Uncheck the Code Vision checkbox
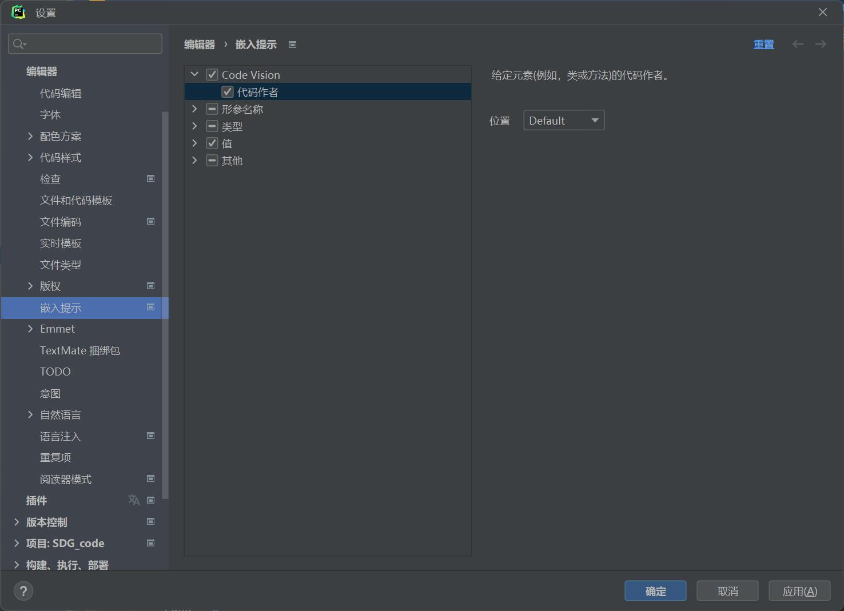Screen dimensions: 844x611 pyautogui.click(x=212, y=74)
